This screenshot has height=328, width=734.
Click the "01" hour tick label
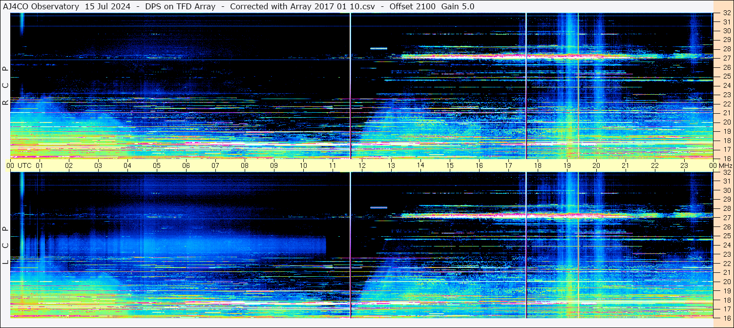pos(40,165)
